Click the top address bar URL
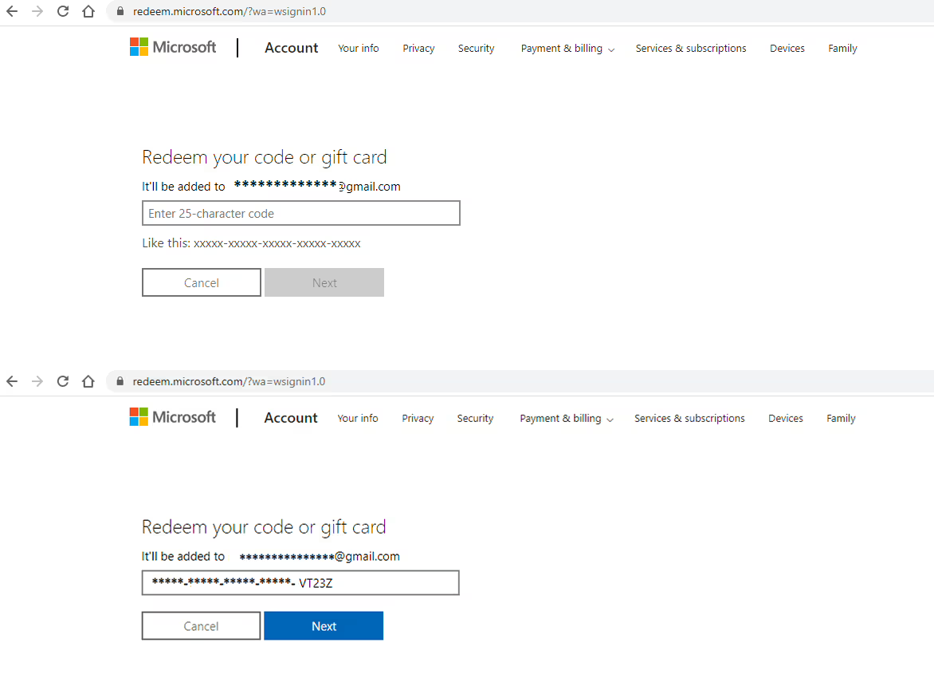 [x=230, y=11]
